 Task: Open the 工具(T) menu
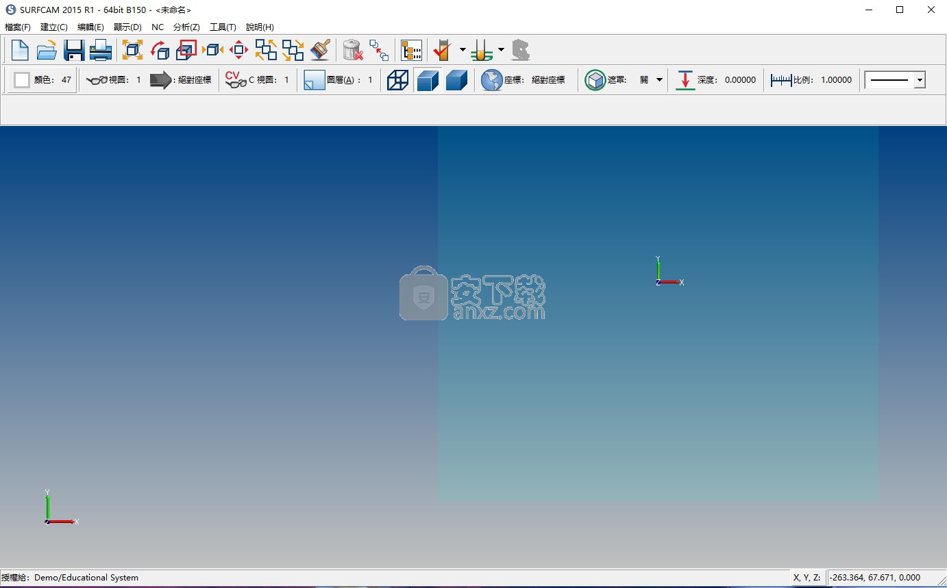click(223, 27)
